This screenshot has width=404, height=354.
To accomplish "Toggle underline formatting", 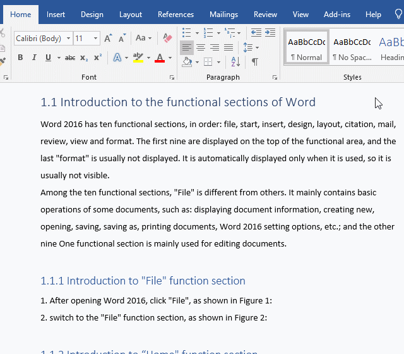I will coord(48,58).
